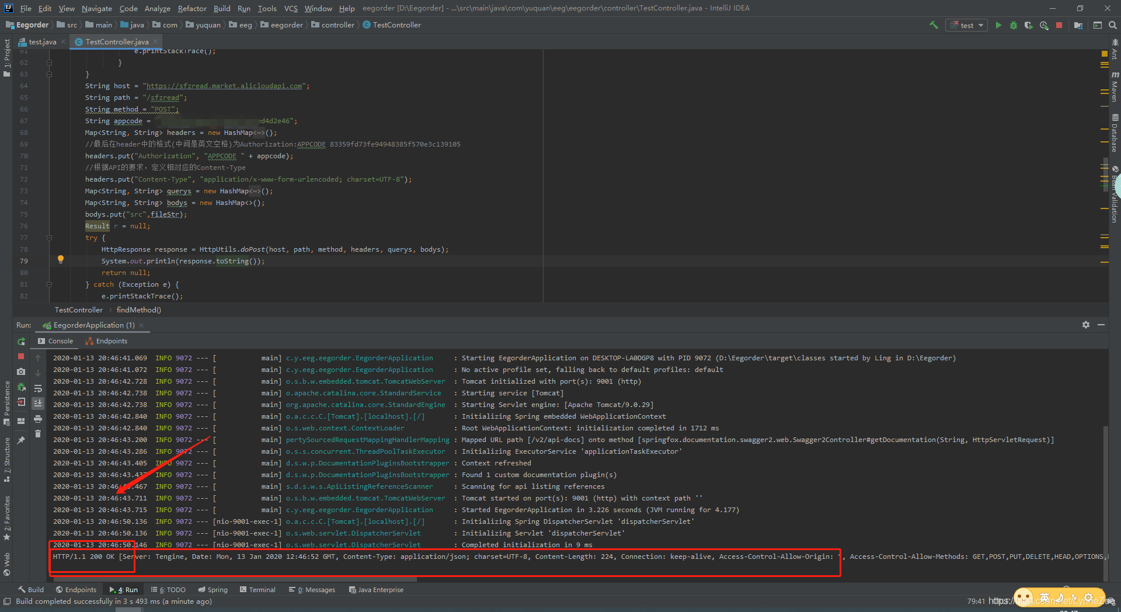Open the Spring tool window button
This screenshot has height=612, width=1121.
[x=213, y=590]
